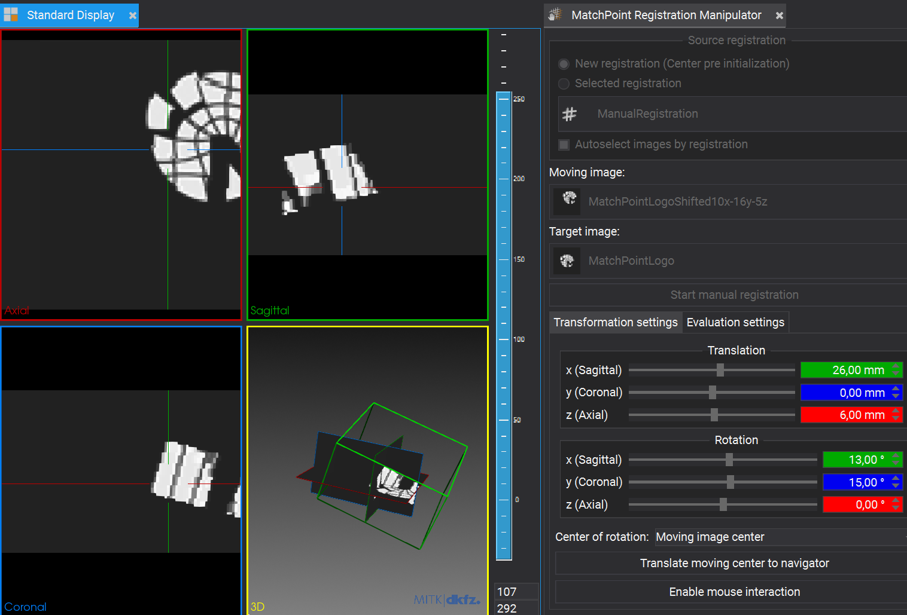Image resolution: width=907 pixels, height=615 pixels.
Task: Decrease y Coronal rotation with down arrow
Action: tap(896, 485)
